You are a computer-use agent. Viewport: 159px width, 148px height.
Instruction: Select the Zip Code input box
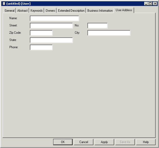[41, 33]
